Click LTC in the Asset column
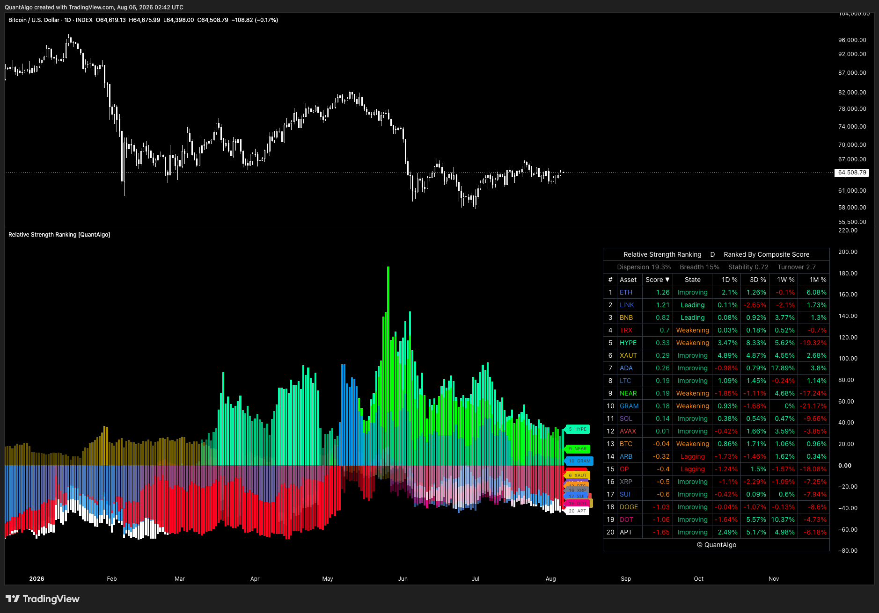 (x=625, y=381)
